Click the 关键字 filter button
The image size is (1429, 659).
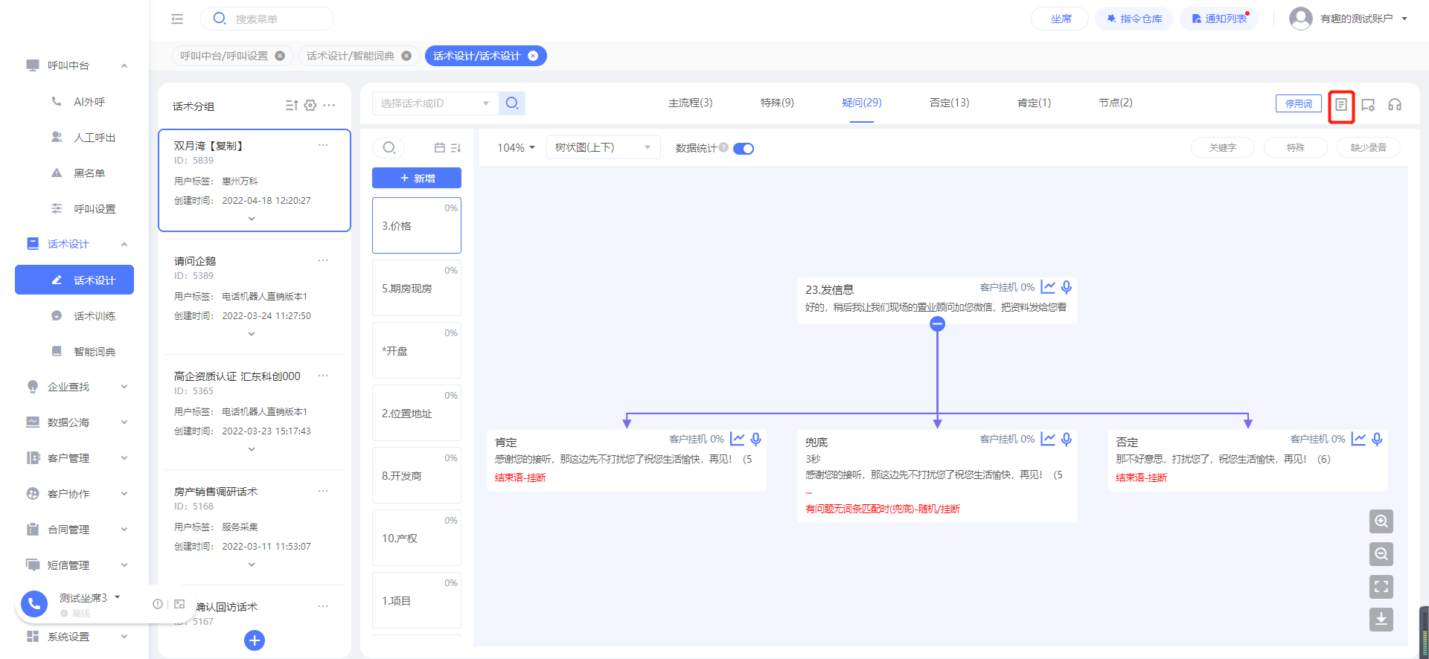coord(1222,147)
